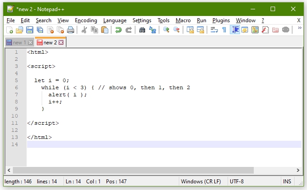Open the ? help menu
The height and width of the screenshot is (190, 307).
coord(263,20)
